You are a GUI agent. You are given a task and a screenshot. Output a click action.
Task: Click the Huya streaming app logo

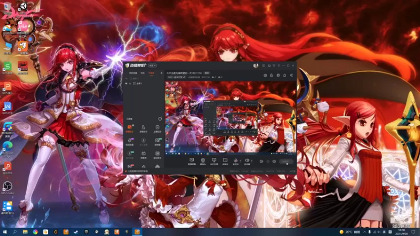(x=136, y=66)
